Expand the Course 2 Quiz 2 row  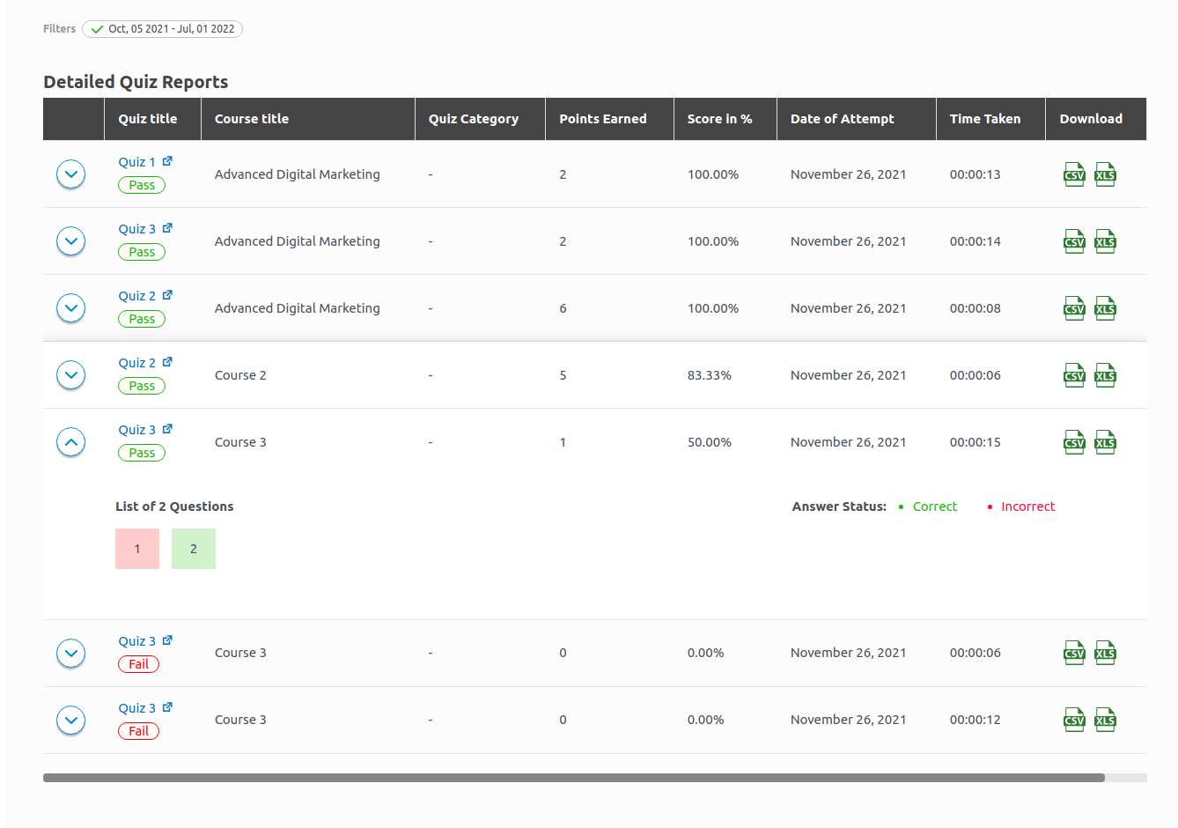click(70, 375)
